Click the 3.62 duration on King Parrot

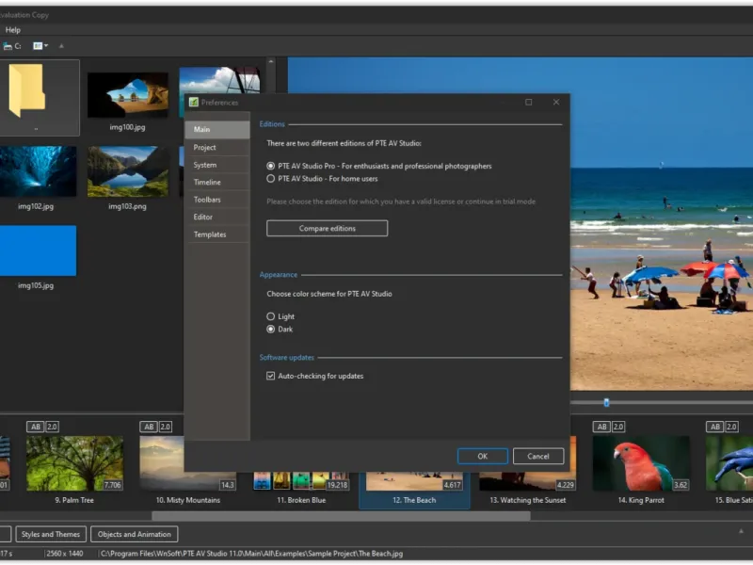(681, 485)
